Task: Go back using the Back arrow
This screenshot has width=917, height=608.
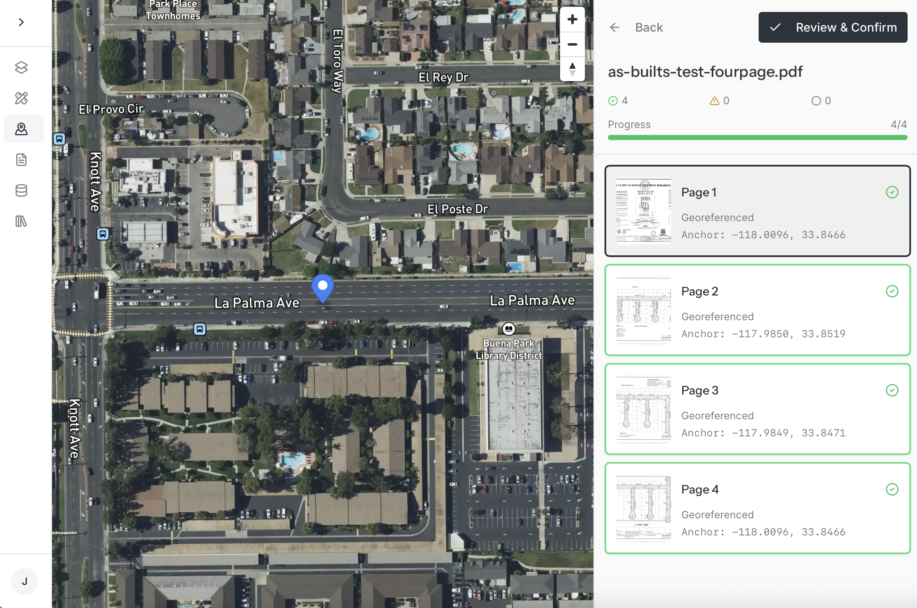Action: (615, 27)
